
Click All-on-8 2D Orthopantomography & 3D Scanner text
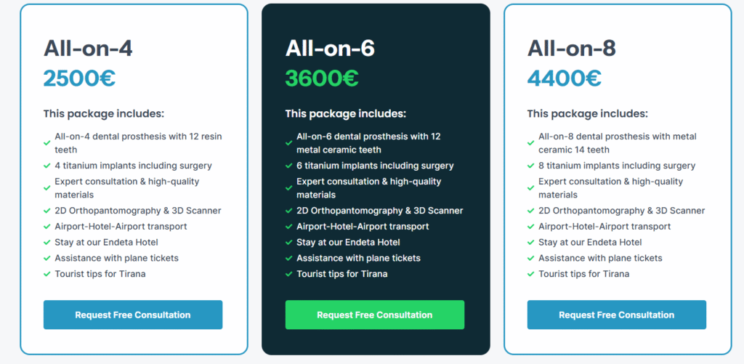click(x=622, y=211)
